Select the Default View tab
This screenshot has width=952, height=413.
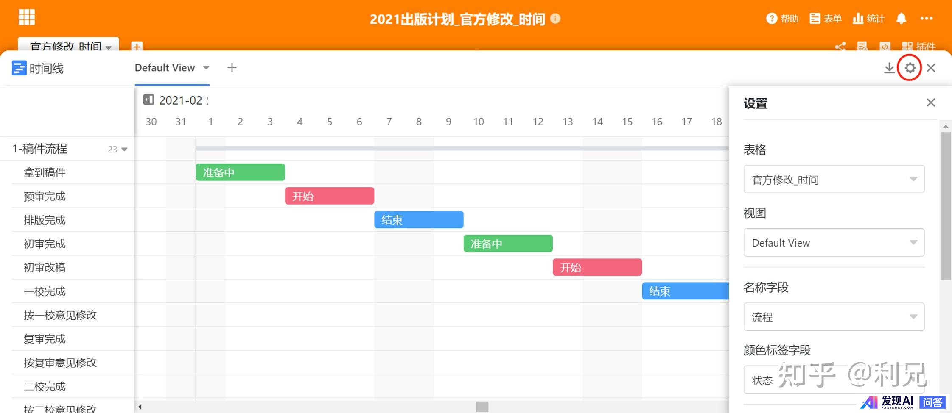tap(165, 68)
